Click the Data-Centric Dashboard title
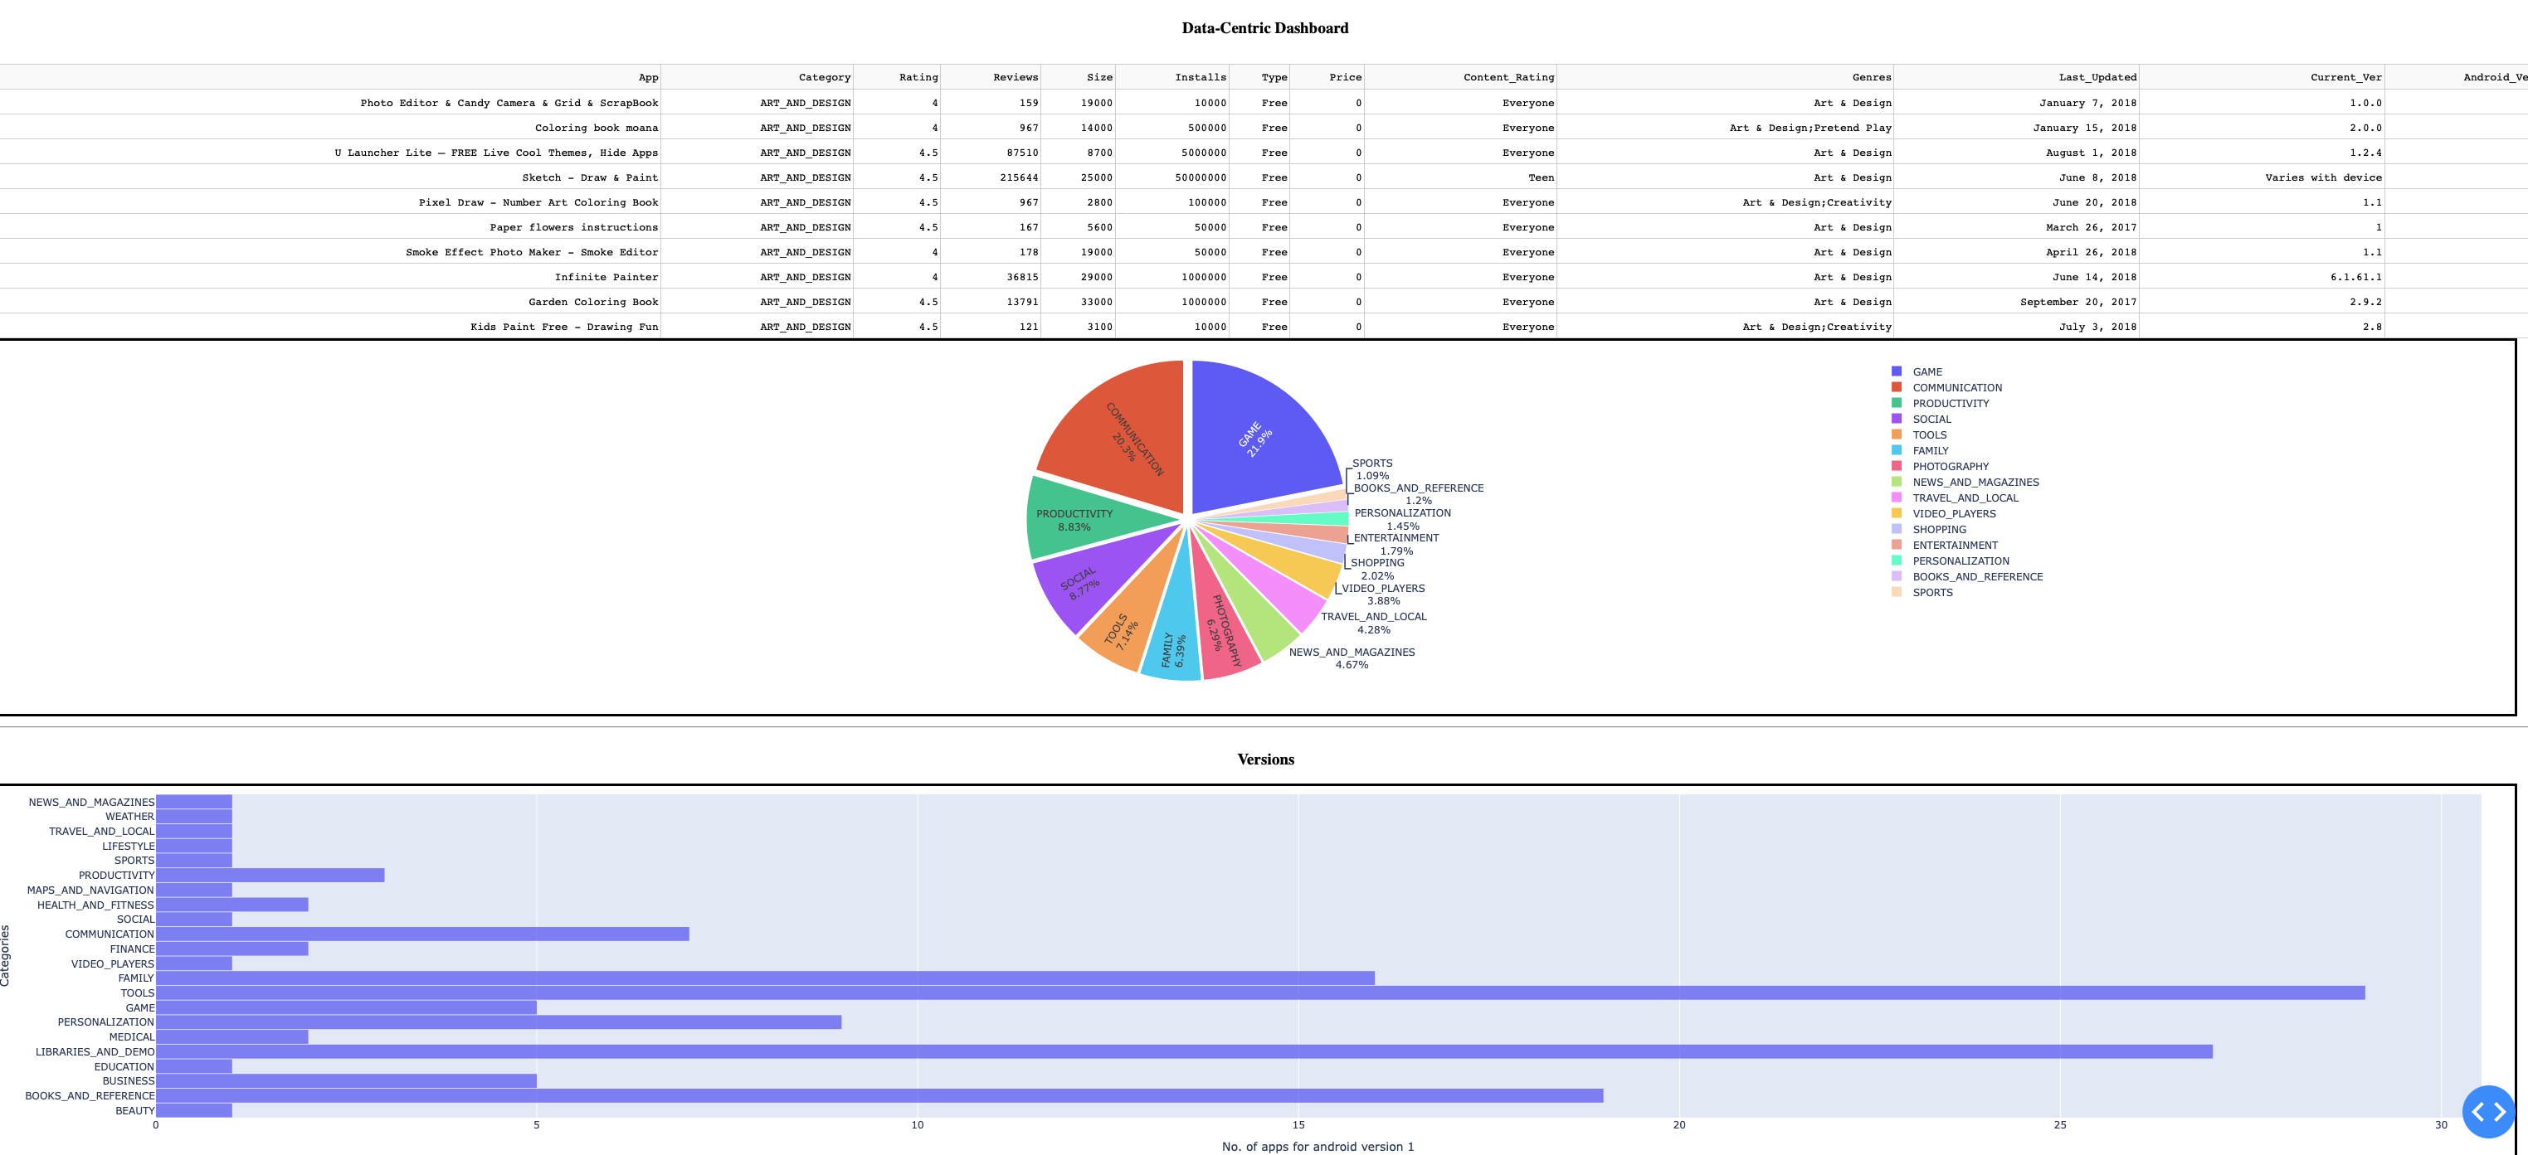2528x1155 pixels. tap(1264, 28)
